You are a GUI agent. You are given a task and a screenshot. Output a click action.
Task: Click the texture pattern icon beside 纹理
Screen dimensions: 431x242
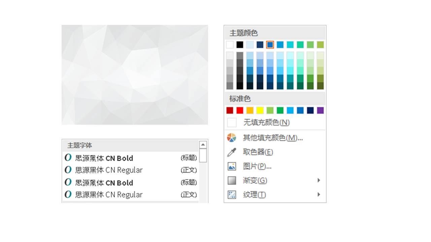pos(232,195)
